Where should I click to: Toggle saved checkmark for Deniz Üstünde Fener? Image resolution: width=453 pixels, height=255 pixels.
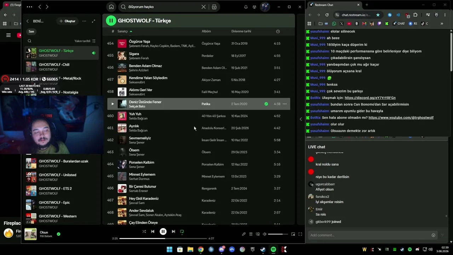266,104
